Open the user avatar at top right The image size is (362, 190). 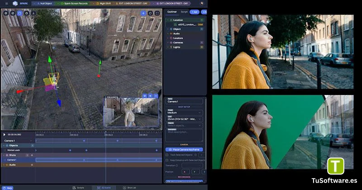(202, 4)
